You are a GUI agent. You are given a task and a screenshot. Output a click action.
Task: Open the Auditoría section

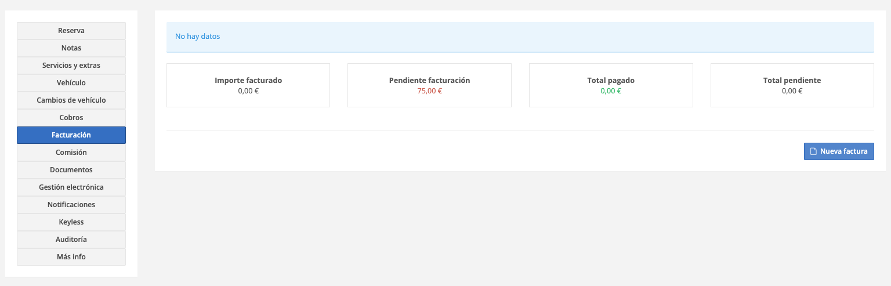coord(71,240)
